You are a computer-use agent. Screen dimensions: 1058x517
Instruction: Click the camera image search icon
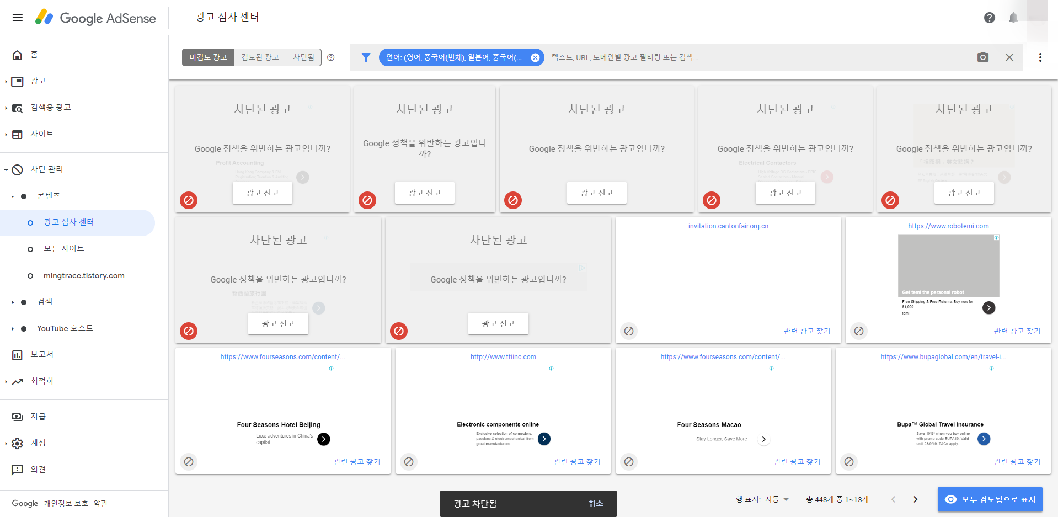click(983, 57)
